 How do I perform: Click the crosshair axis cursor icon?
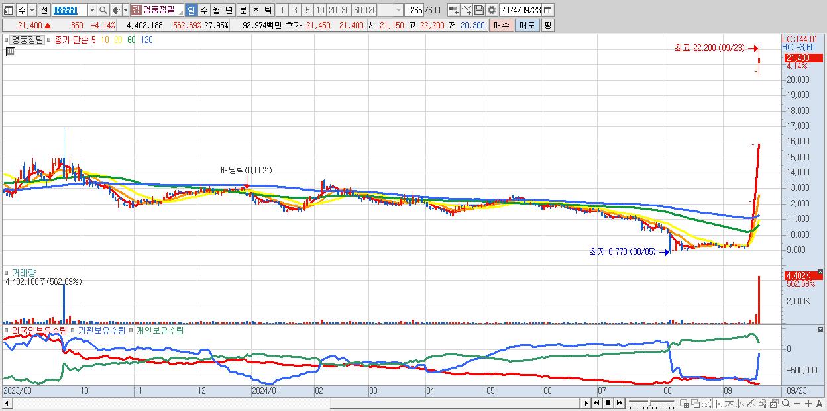(x=718, y=404)
